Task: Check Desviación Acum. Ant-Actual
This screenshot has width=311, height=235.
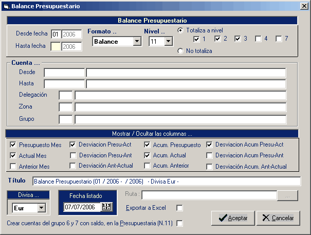Action: point(209,167)
